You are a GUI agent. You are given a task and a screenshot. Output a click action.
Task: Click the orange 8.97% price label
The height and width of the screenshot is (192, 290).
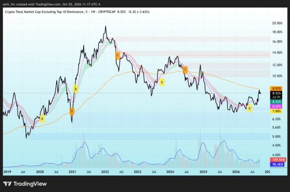tap(276, 89)
